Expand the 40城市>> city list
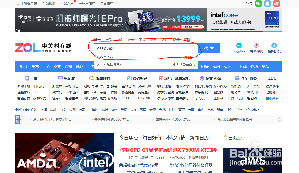The width and height of the screenshot is (299, 173). point(252,110)
